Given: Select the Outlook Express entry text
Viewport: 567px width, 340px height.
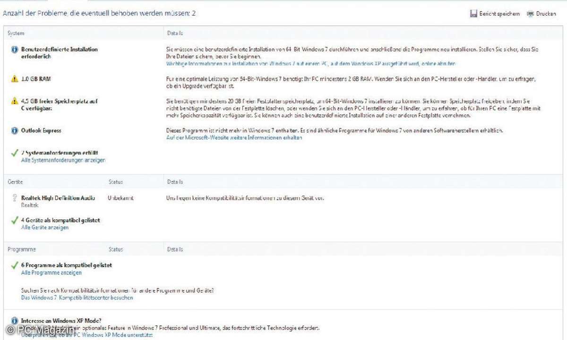Looking at the screenshot, I should [41, 131].
